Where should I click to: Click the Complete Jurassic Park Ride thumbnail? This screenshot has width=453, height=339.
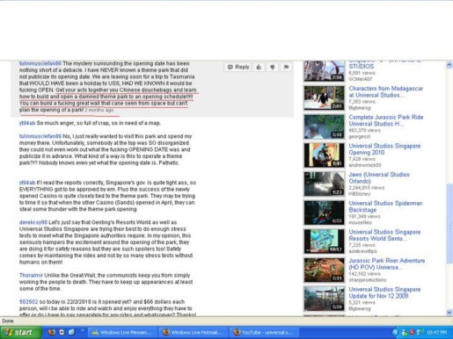point(324,126)
